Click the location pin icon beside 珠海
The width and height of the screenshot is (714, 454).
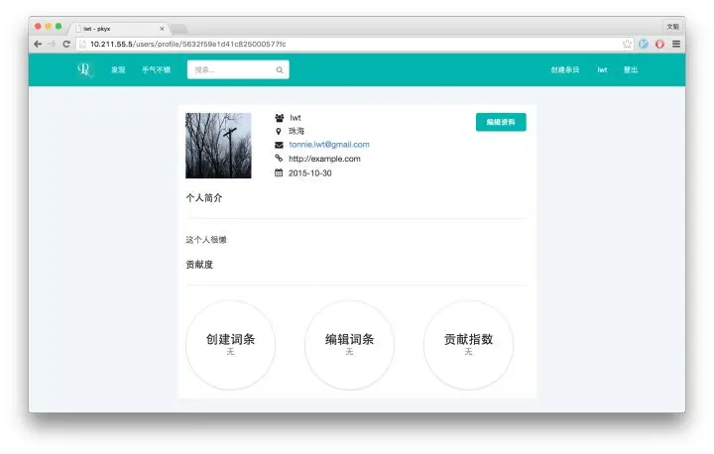tap(279, 131)
